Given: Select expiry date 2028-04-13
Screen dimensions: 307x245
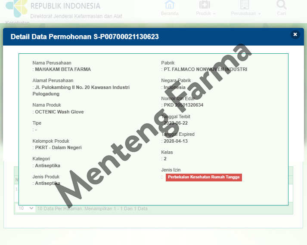Looking at the screenshot, I should coord(176,141).
